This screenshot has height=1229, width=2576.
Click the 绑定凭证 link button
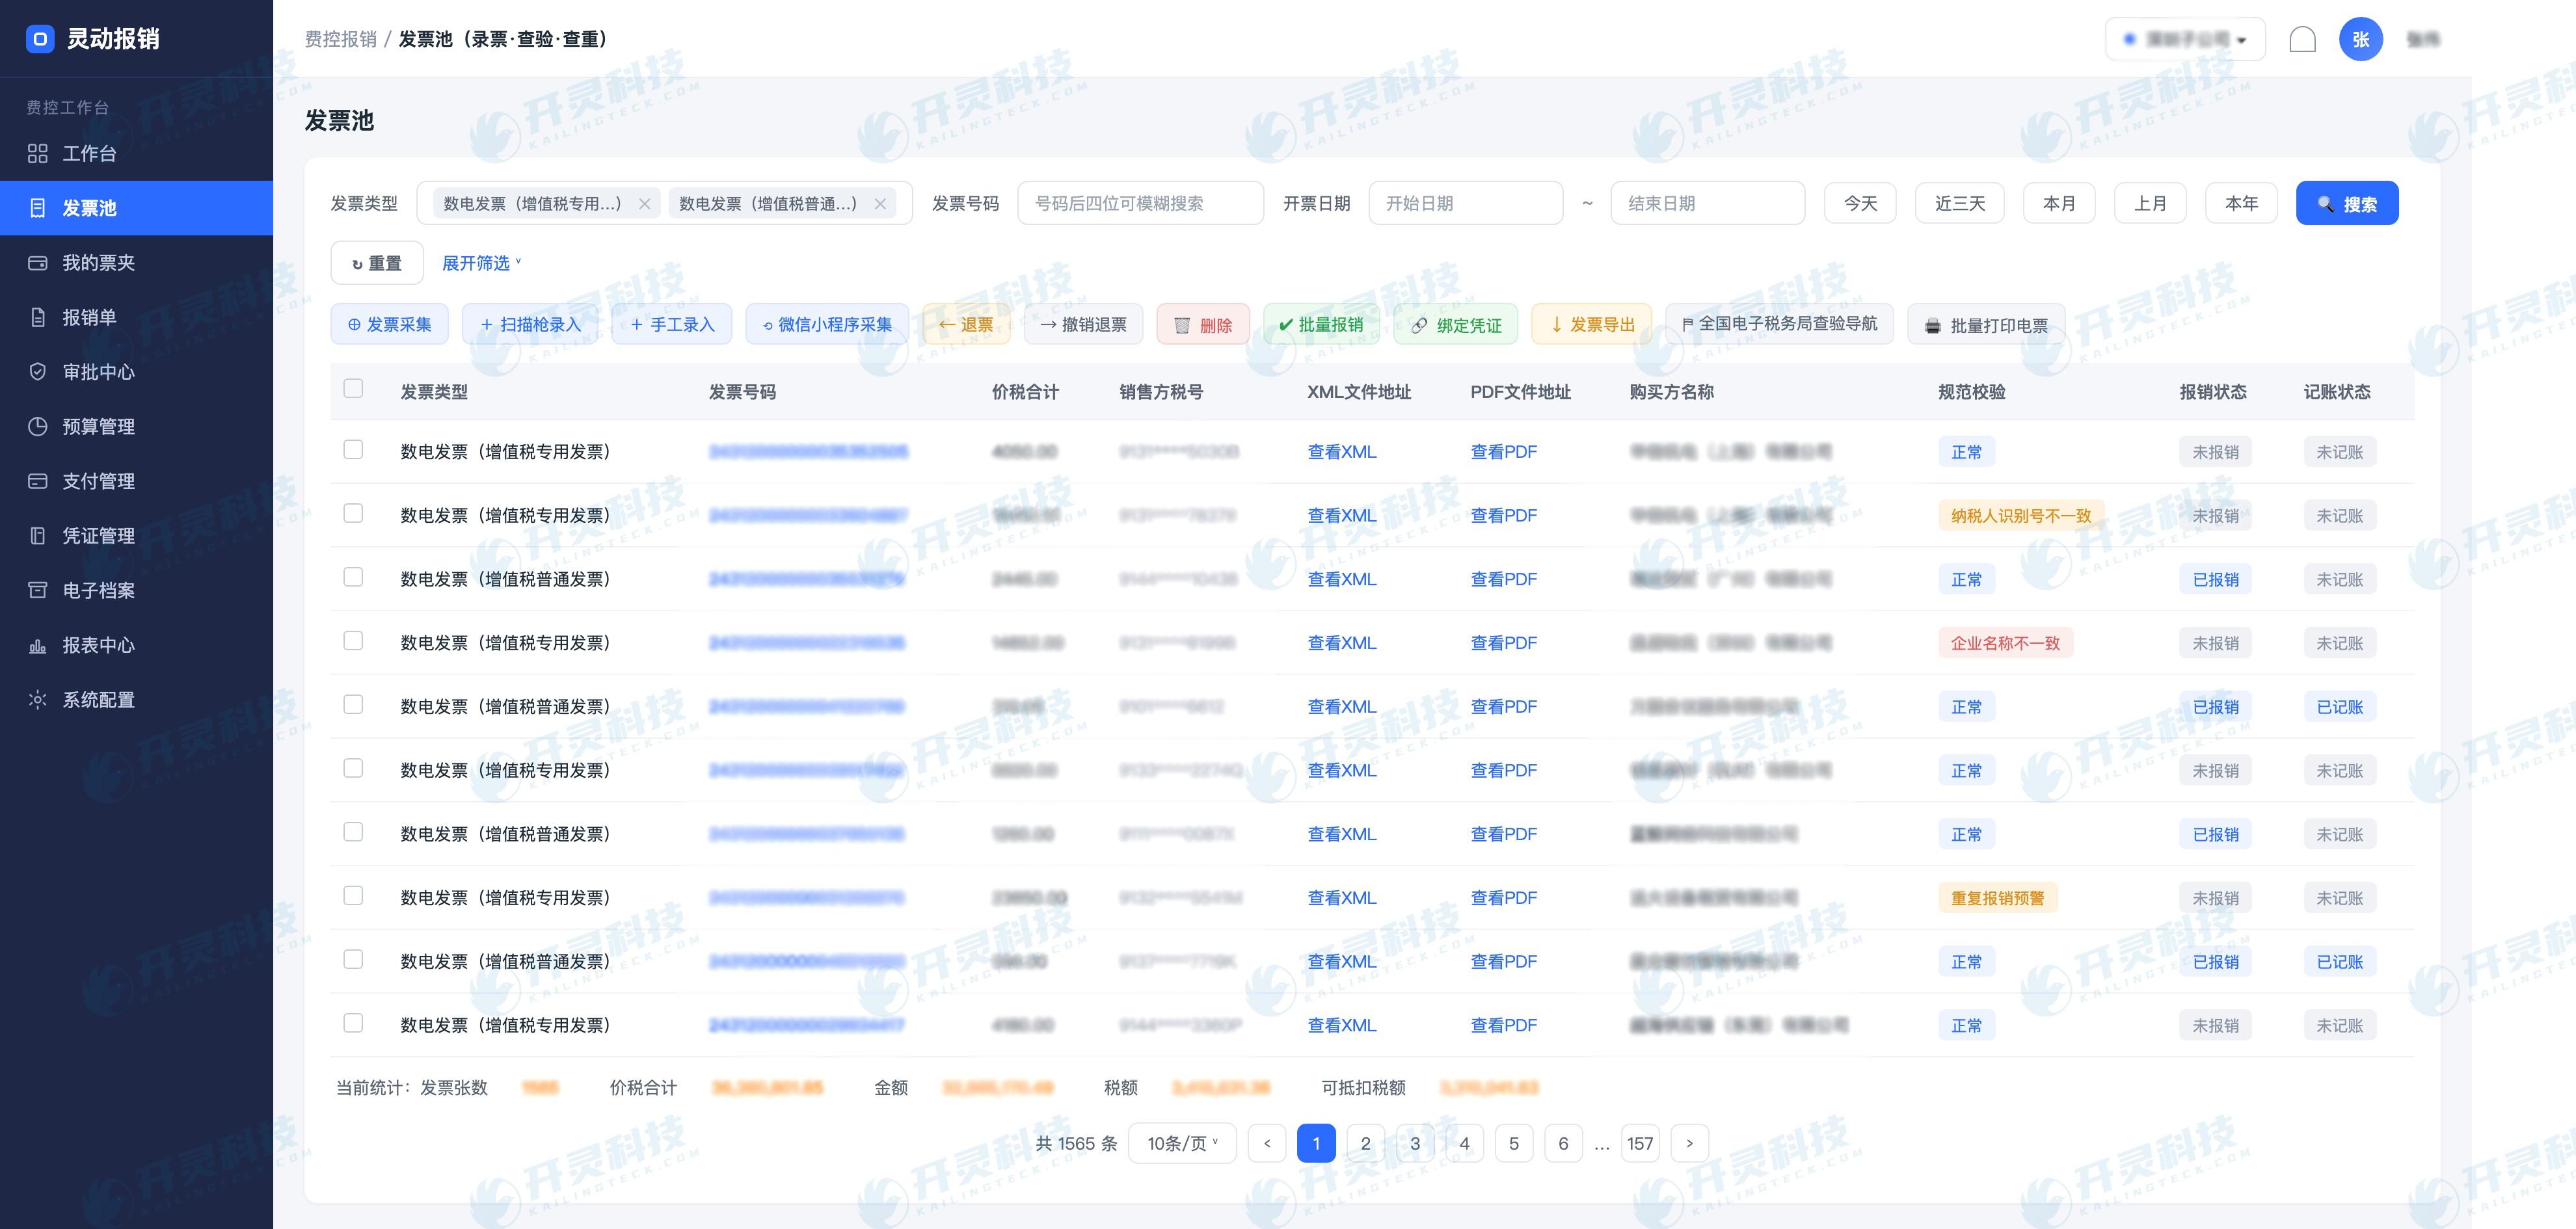1456,324
